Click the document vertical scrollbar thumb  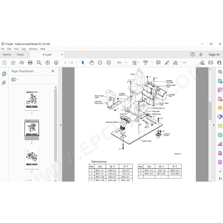[x=210, y=111]
